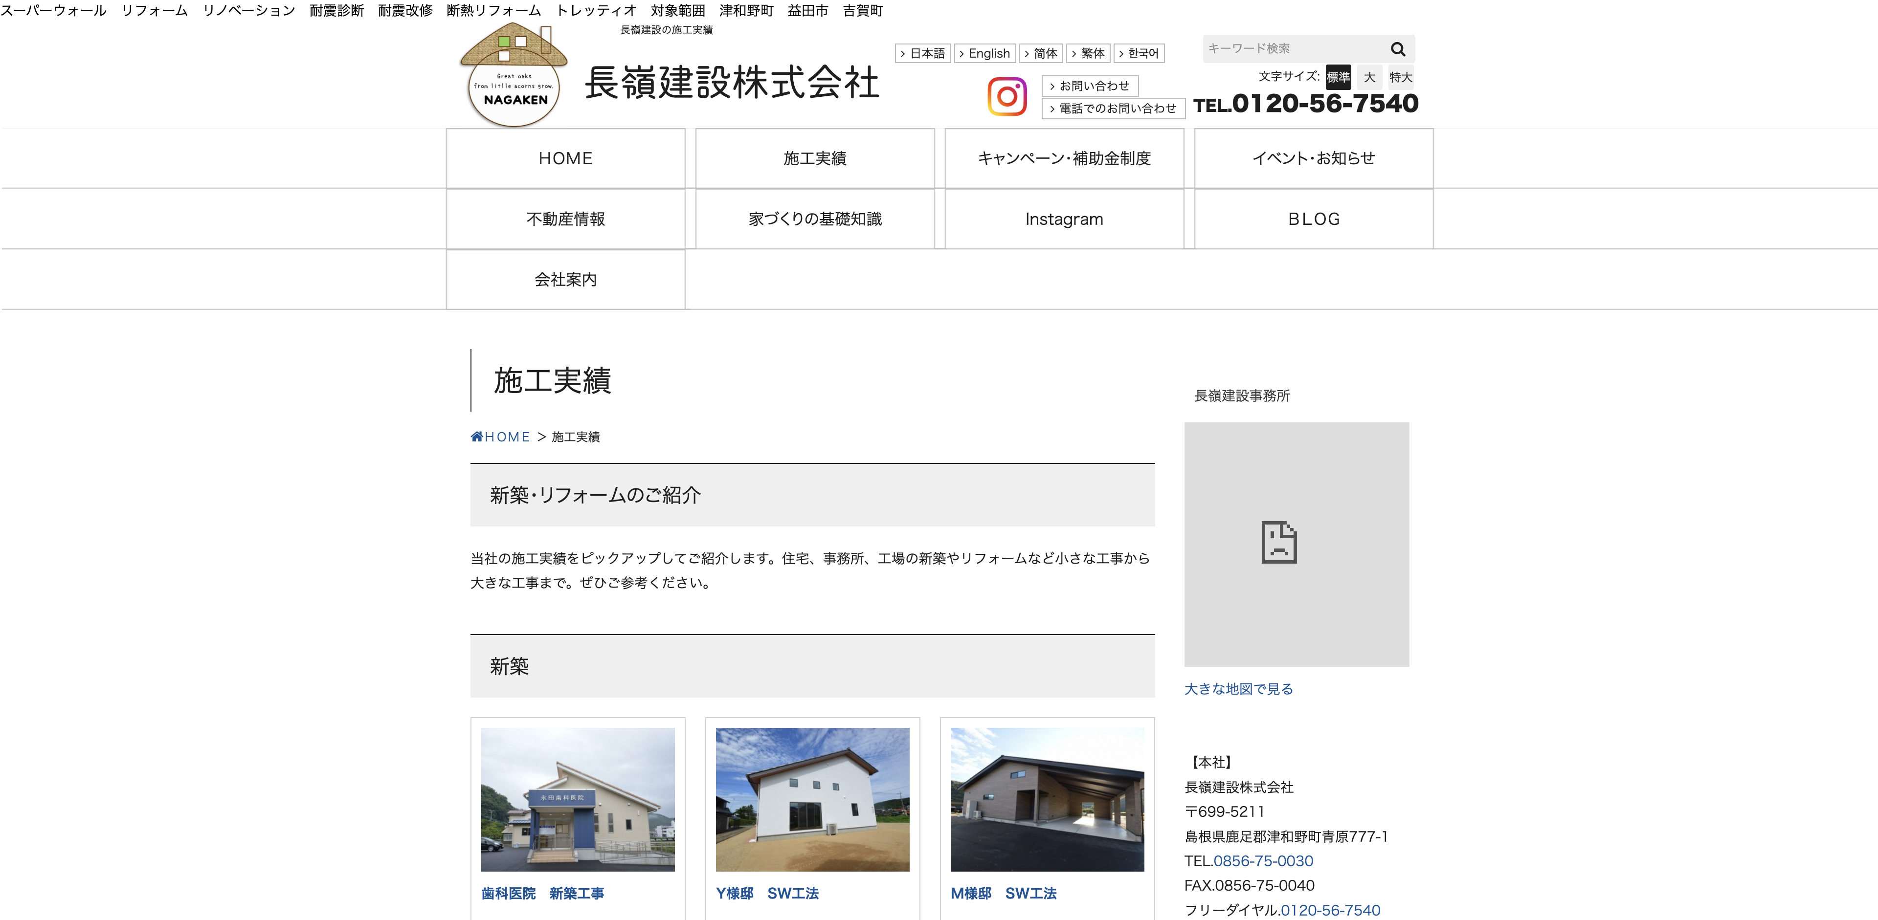Click the 施工実績 page heading

[x=553, y=380]
